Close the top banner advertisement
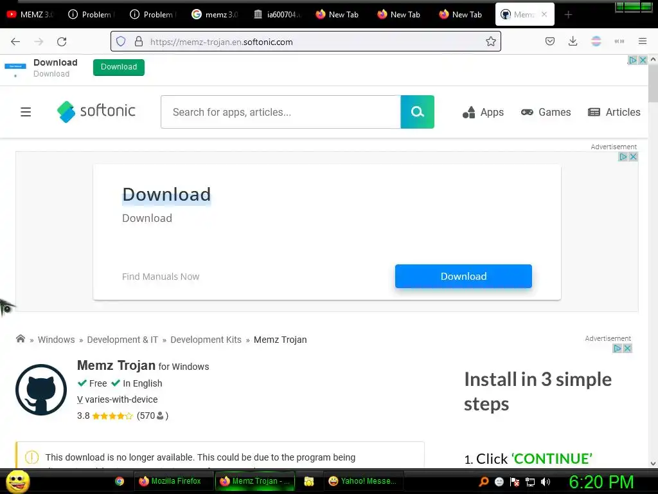 pos(643,60)
